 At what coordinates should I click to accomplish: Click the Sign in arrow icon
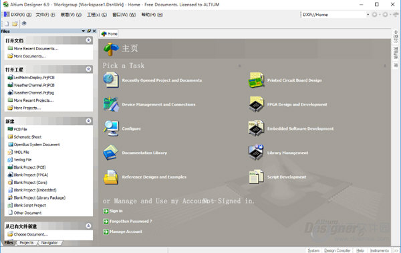click(106, 211)
